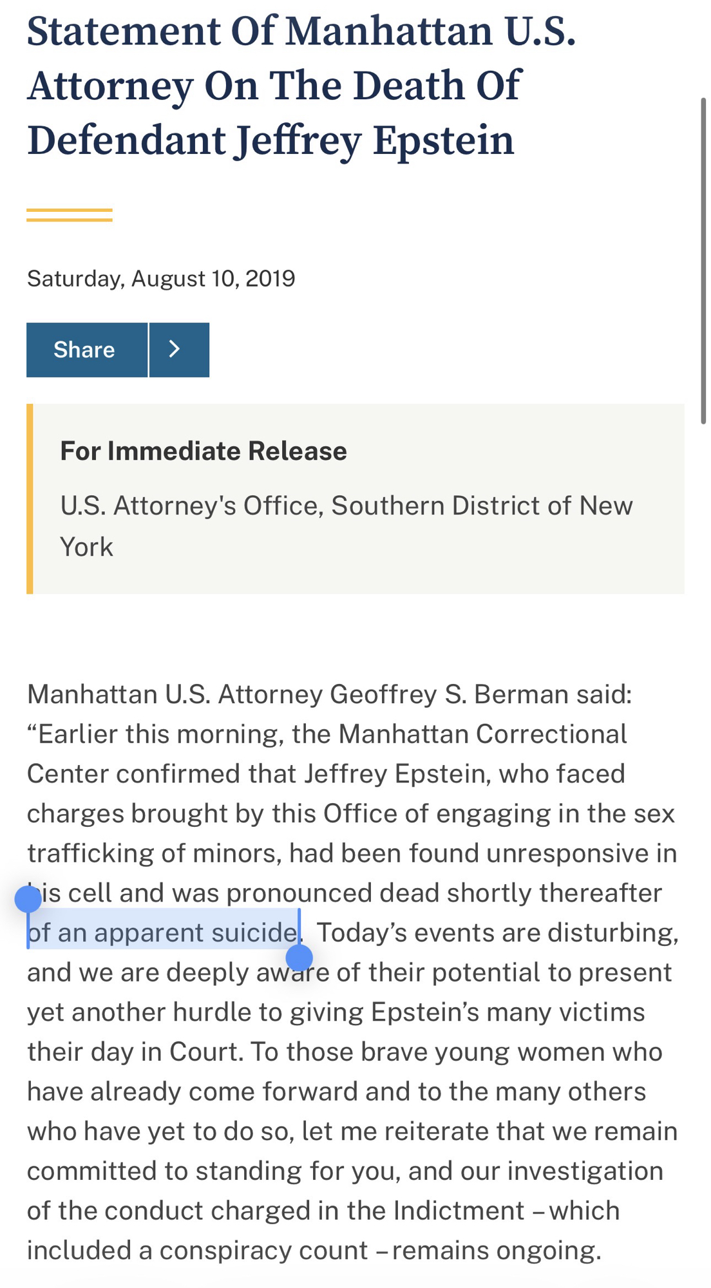
Task: Click the phrase "Manhattan Correctional" in the paragraph
Action: (482, 734)
